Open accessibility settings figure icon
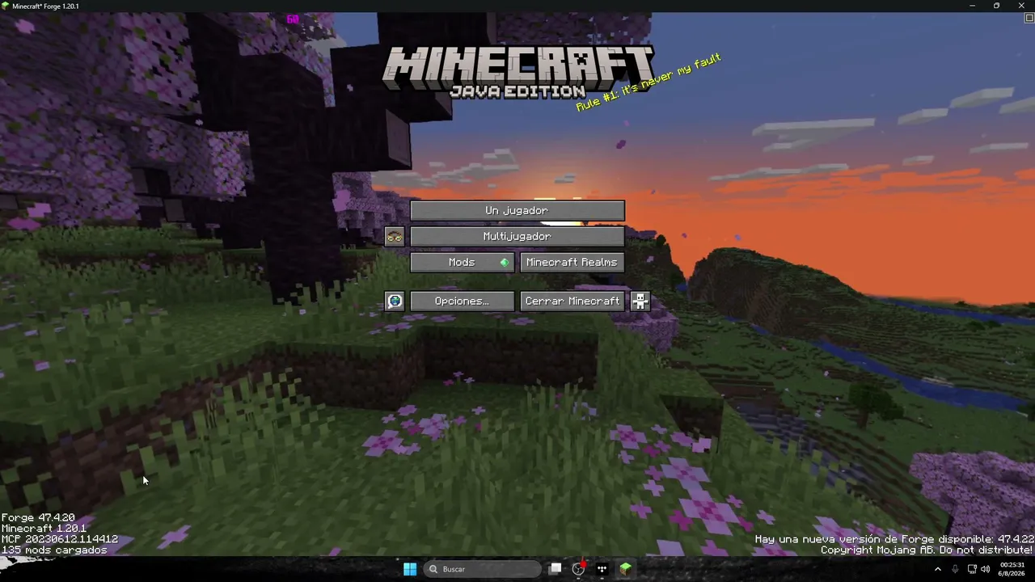The height and width of the screenshot is (582, 1035). (x=640, y=301)
